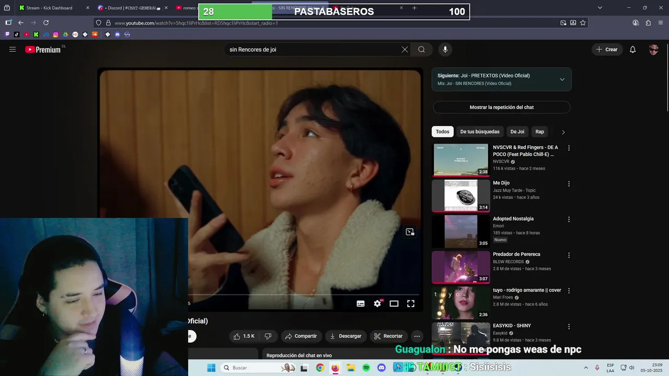Open NVSCVR & Red Fingers video thumbnail
This screenshot has width=669, height=376.
pyautogui.click(x=461, y=160)
